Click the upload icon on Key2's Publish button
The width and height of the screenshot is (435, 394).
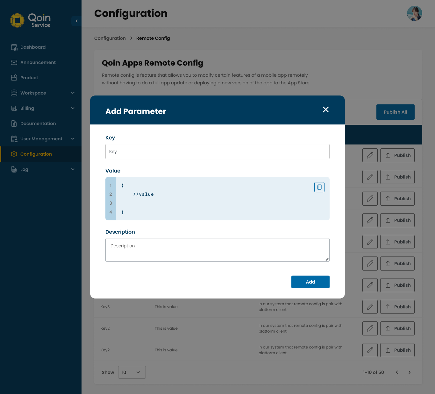click(x=388, y=328)
